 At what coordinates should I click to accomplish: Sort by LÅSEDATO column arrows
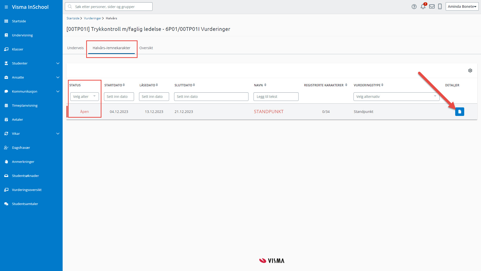tap(157, 85)
